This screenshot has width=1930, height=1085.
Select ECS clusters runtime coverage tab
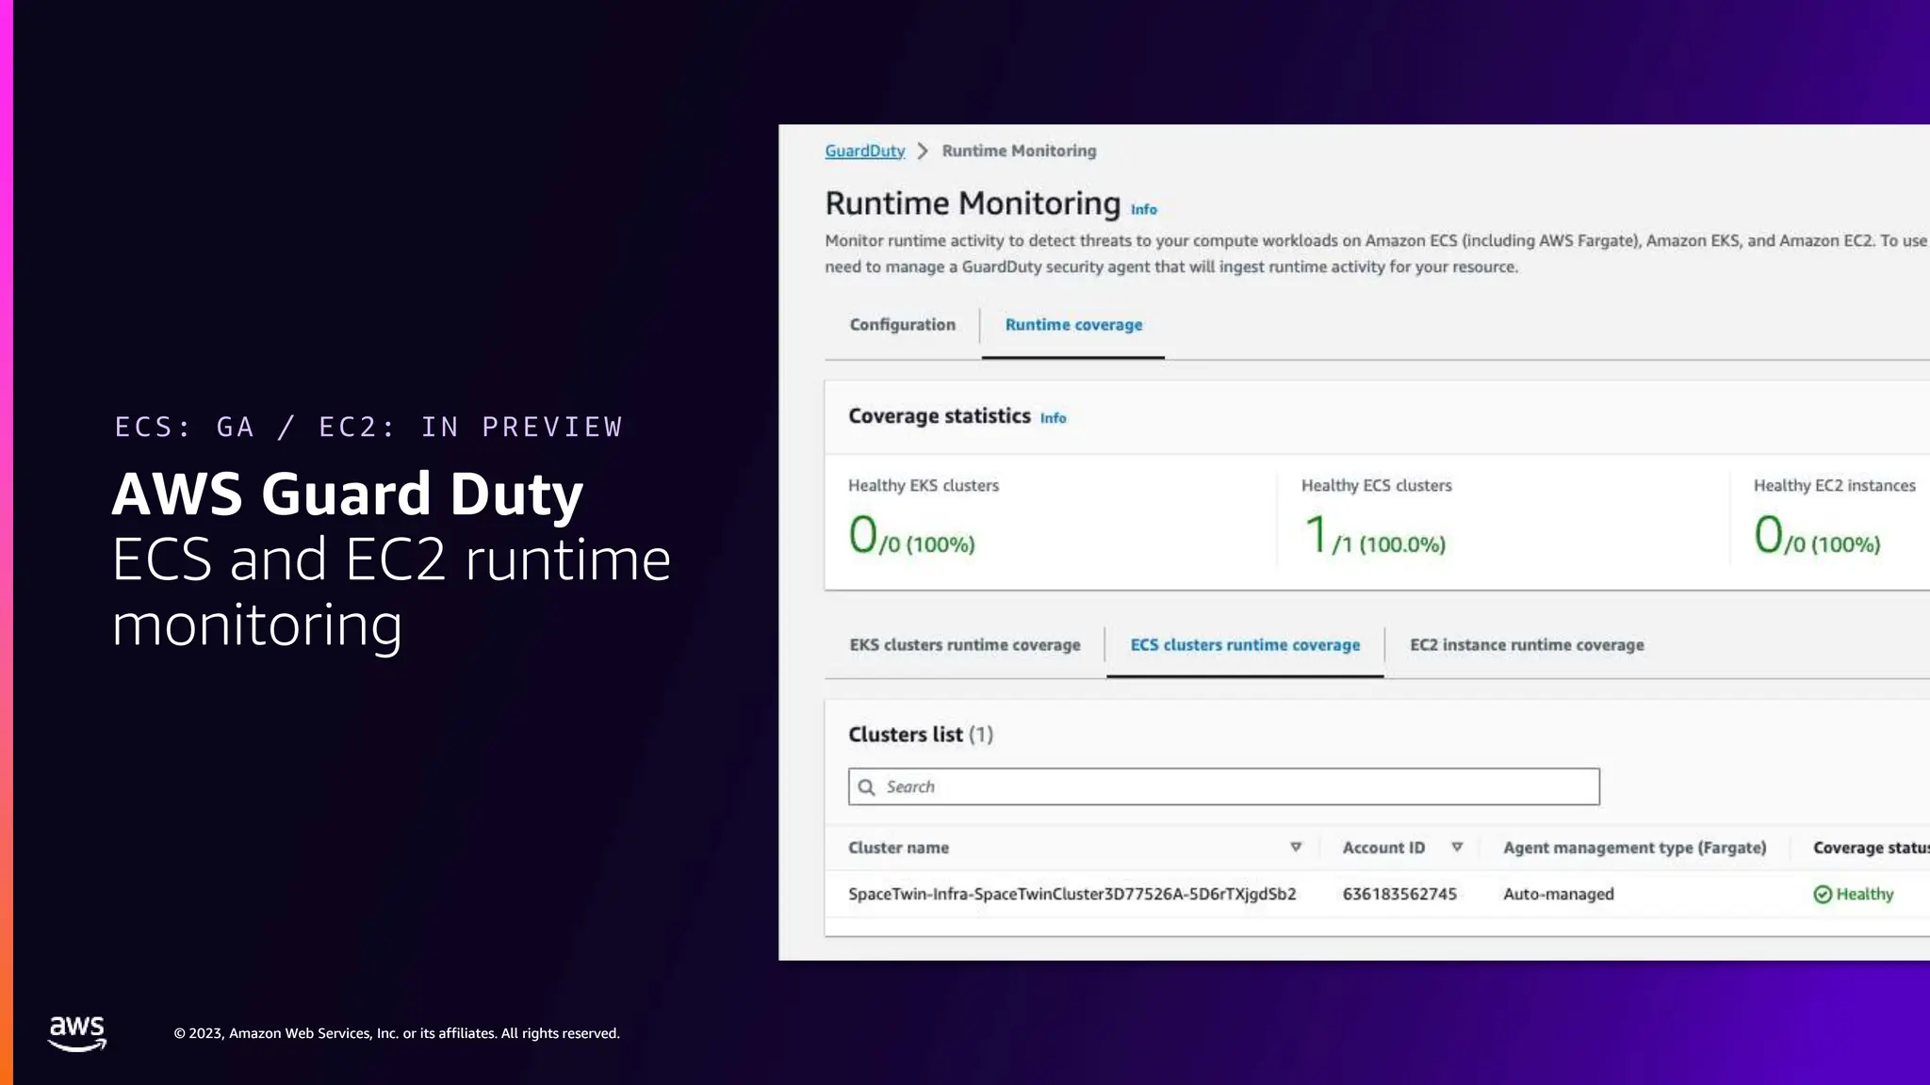tap(1245, 645)
